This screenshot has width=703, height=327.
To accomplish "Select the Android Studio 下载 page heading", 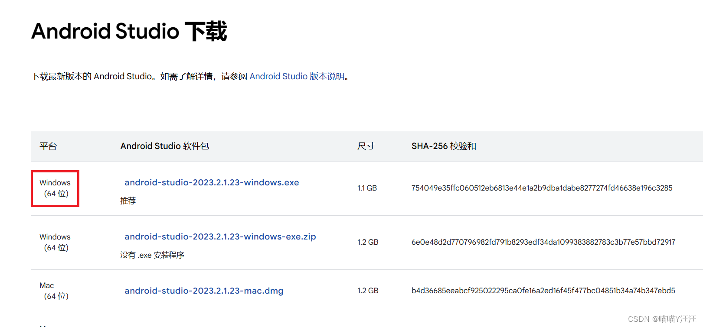I will (129, 31).
